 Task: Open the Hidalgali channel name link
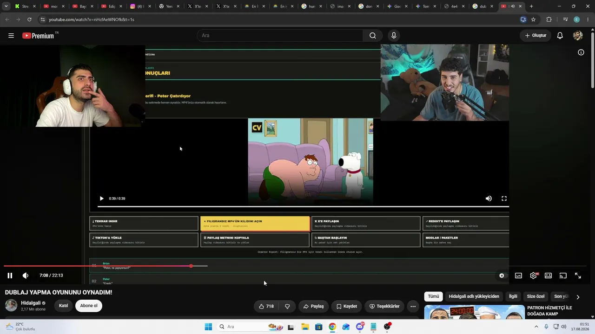(31, 303)
